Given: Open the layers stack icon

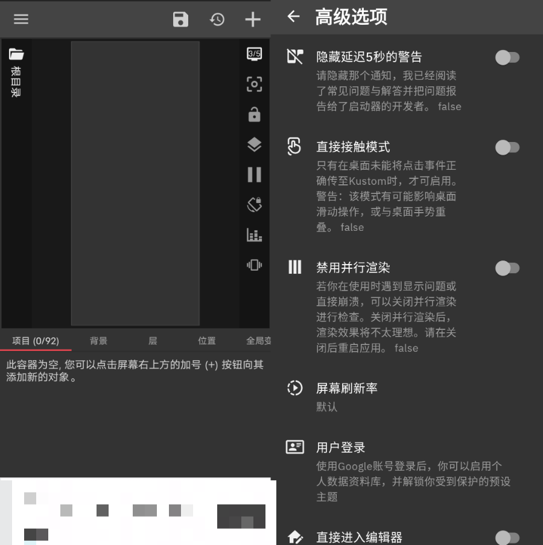Looking at the screenshot, I should click(x=255, y=144).
